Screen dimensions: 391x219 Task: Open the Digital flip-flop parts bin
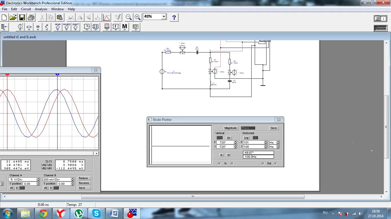(x=96, y=27)
